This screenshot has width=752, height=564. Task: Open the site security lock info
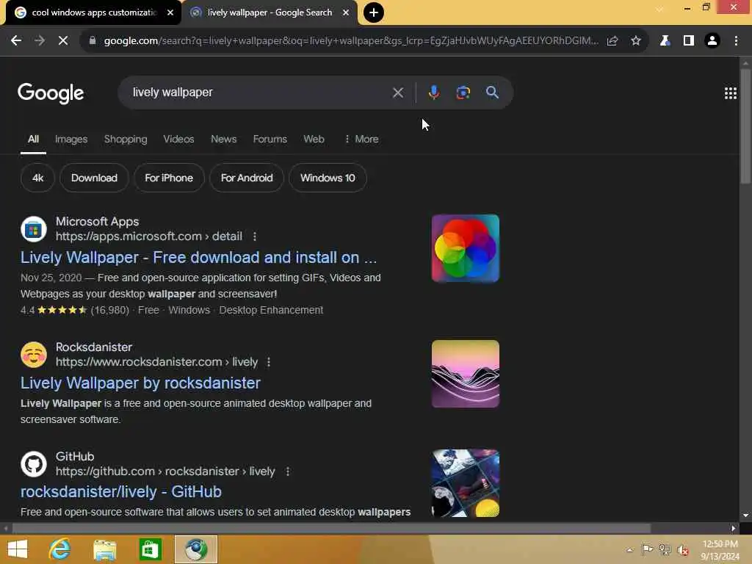(x=93, y=41)
